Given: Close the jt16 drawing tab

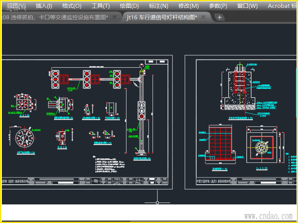Looking at the screenshot, I should [x=205, y=17].
